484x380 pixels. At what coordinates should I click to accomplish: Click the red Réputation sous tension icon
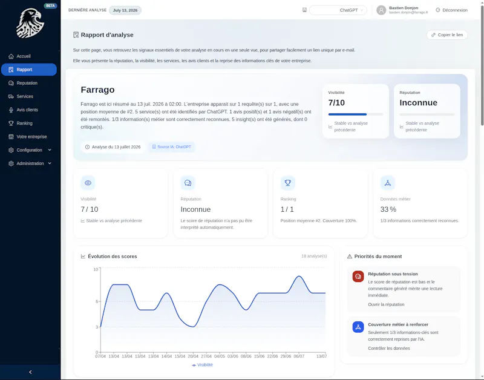tap(358, 277)
